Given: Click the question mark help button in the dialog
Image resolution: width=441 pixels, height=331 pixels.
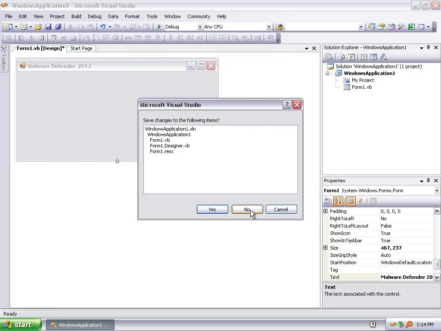Looking at the screenshot, I should pyautogui.click(x=286, y=105).
